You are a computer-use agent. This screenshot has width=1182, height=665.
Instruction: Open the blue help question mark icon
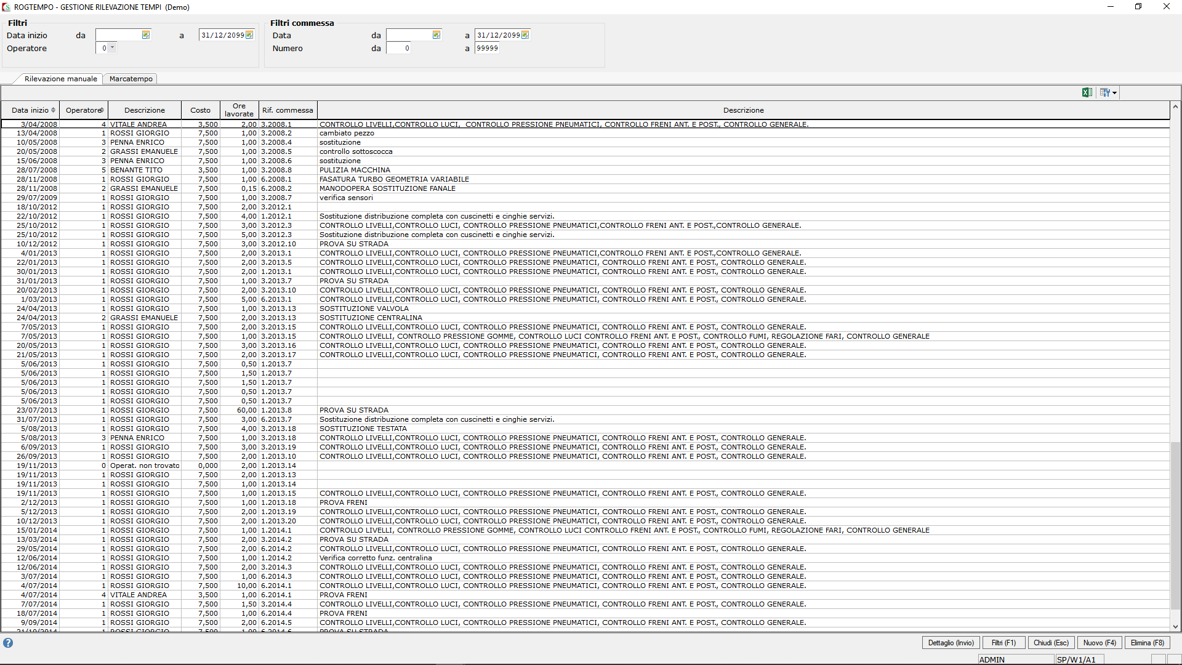[x=8, y=643]
